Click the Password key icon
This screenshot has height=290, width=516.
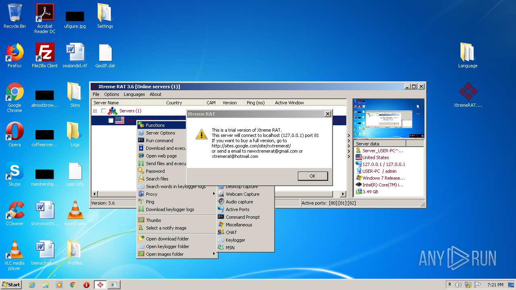(141, 171)
